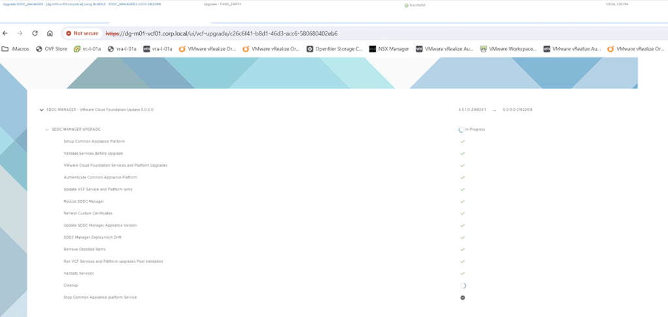Go to the browser home page icon
The height and width of the screenshot is (317, 668).
pyautogui.click(x=50, y=33)
